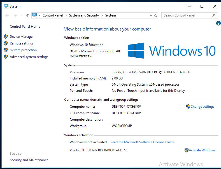Click the shield icon beside Advanced system settings
This screenshot has width=221, height=169.
(x=6, y=57)
